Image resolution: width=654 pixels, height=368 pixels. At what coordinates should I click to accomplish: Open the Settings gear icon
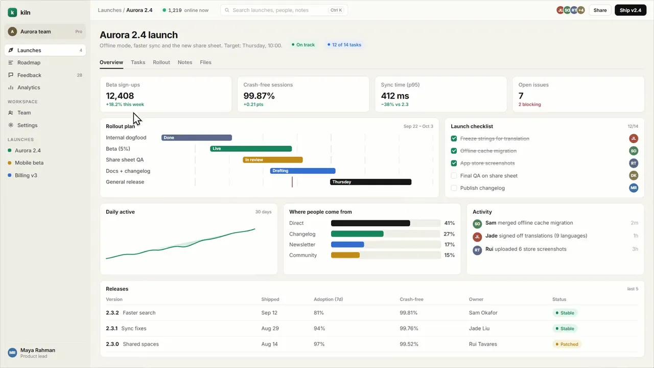tap(11, 125)
